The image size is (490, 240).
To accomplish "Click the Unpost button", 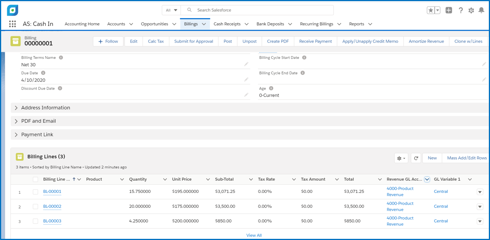I will pyautogui.click(x=250, y=41).
